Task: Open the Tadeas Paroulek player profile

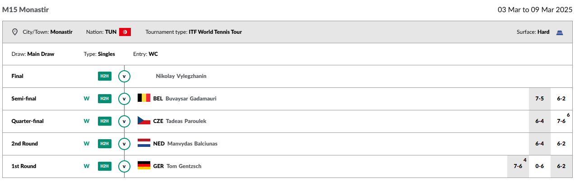Action: [186, 121]
